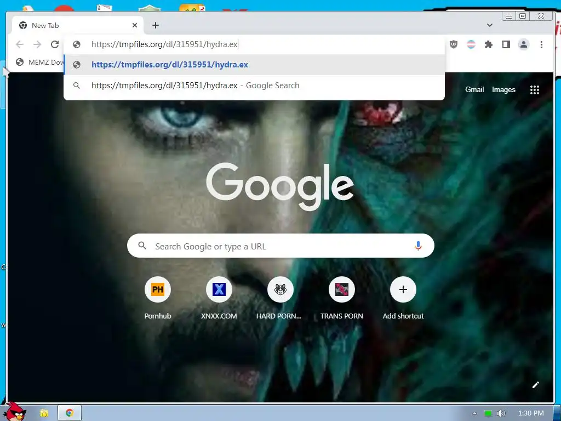
Task: Switch to Chrome in the taskbar
Action: [x=70, y=413]
